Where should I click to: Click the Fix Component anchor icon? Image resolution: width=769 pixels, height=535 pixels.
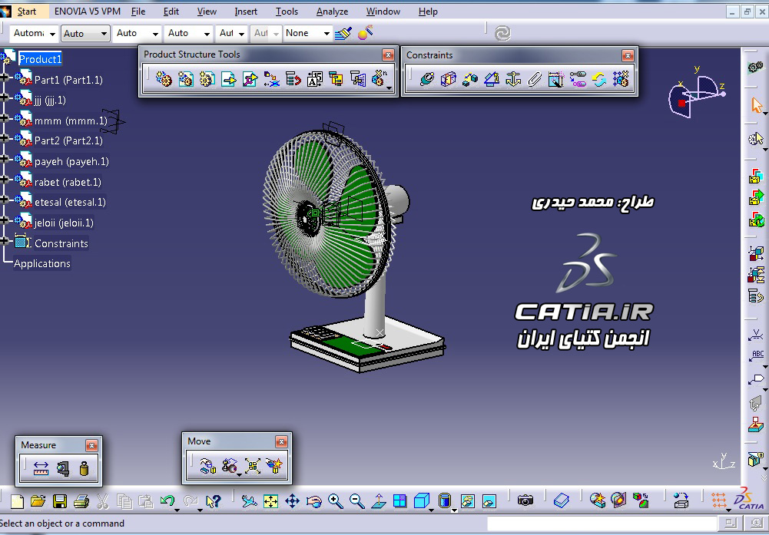(x=513, y=79)
